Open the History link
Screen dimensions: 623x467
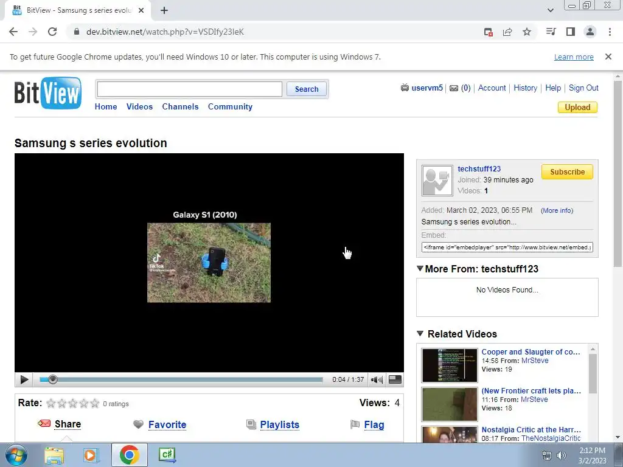click(x=525, y=88)
